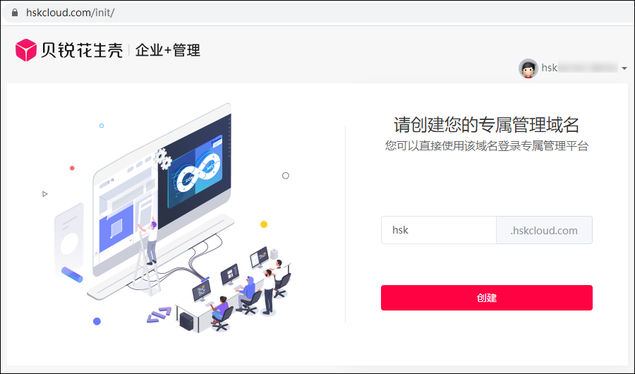Click the .hskcloud.com domain suffix box
The width and height of the screenshot is (635, 374).
click(544, 230)
